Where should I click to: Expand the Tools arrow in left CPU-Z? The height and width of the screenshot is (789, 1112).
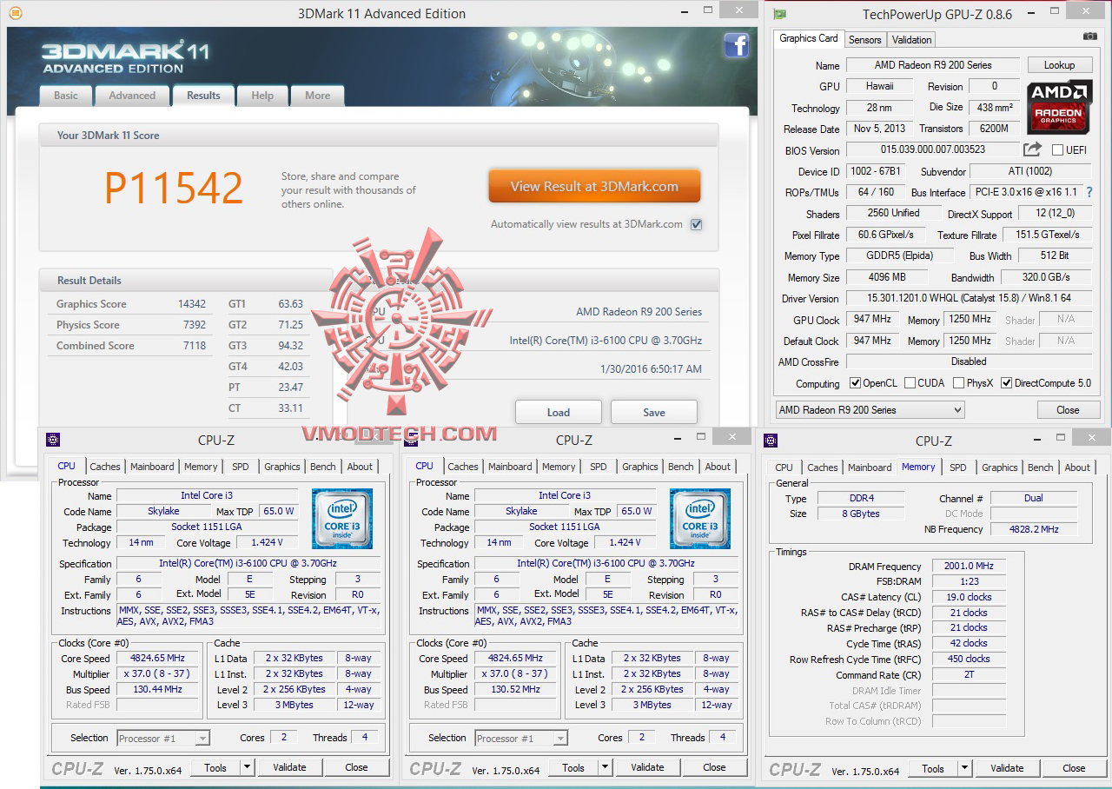click(247, 767)
